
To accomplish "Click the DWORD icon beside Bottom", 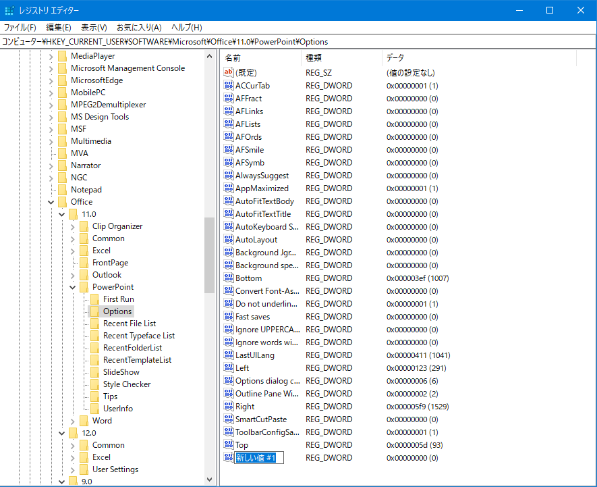I will [x=229, y=278].
